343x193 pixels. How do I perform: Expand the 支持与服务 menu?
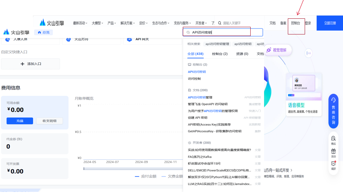182,23
